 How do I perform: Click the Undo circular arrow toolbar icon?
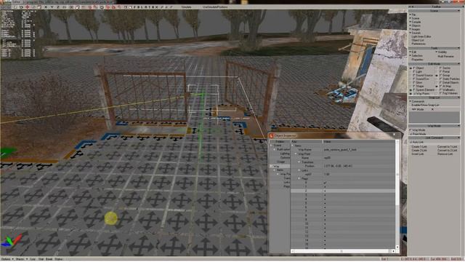pyautogui.click(x=21, y=7)
